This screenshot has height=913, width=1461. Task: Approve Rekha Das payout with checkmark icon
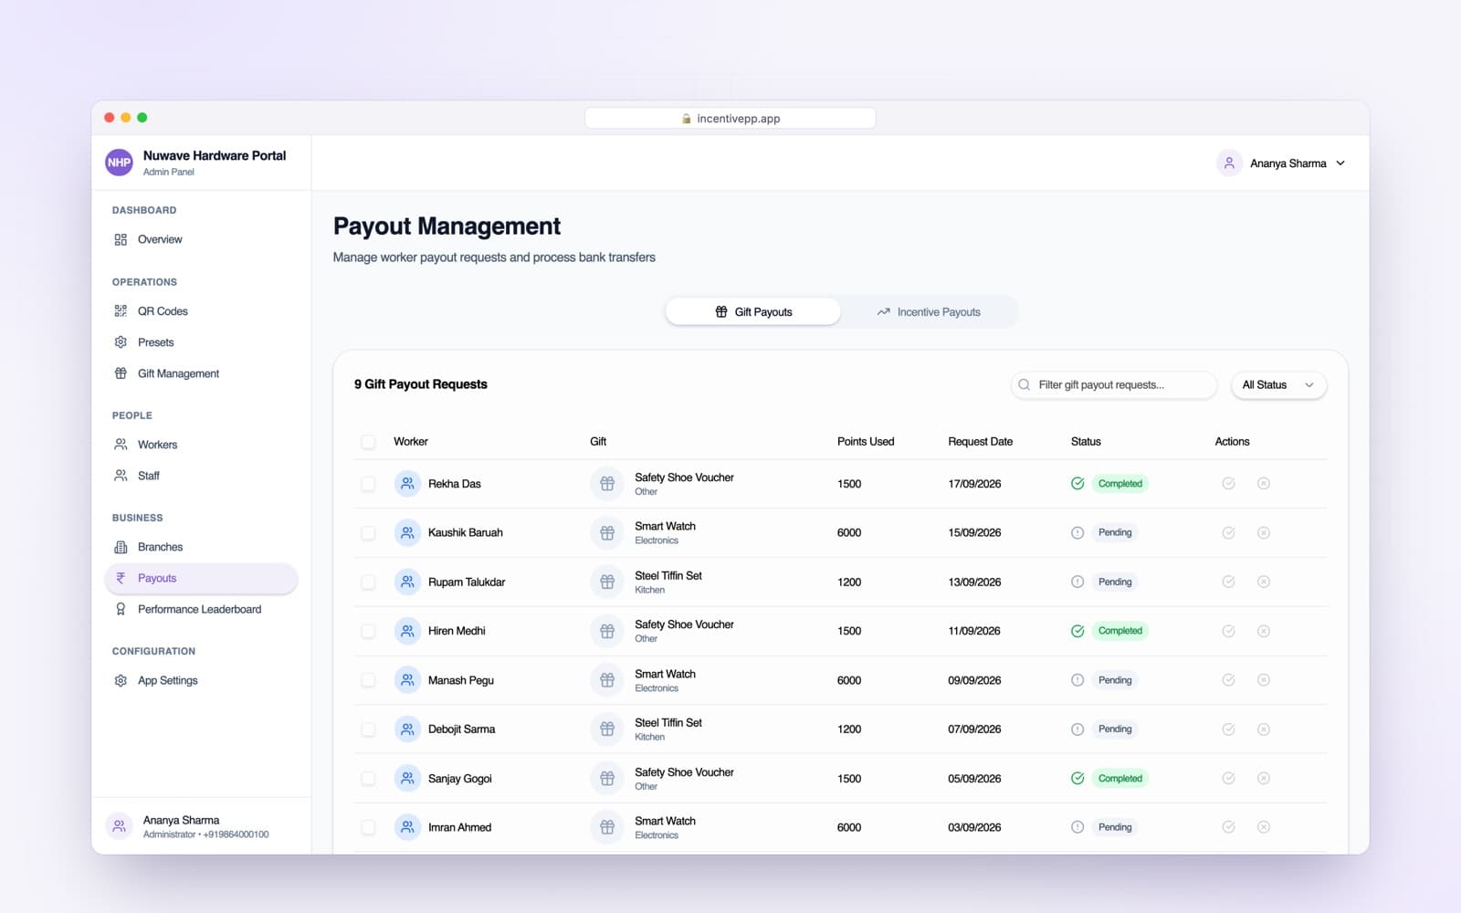coord(1228,484)
